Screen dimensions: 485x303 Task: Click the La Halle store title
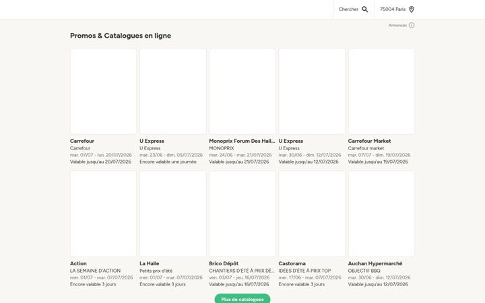click(150, 263)
